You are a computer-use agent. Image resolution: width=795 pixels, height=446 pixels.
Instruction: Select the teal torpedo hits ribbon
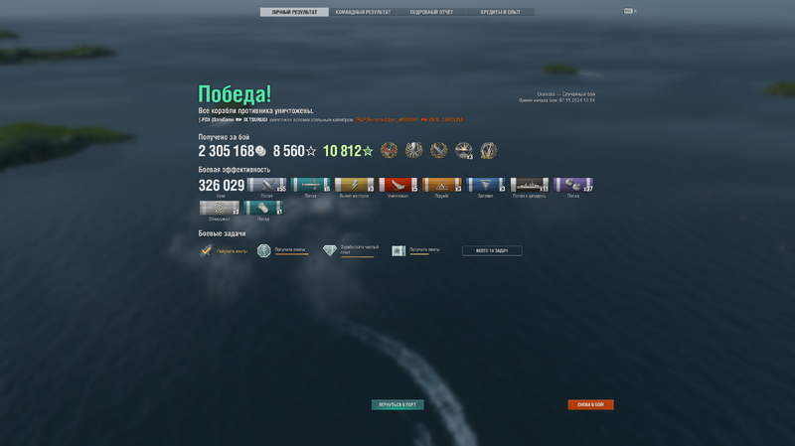coord(310,185)
